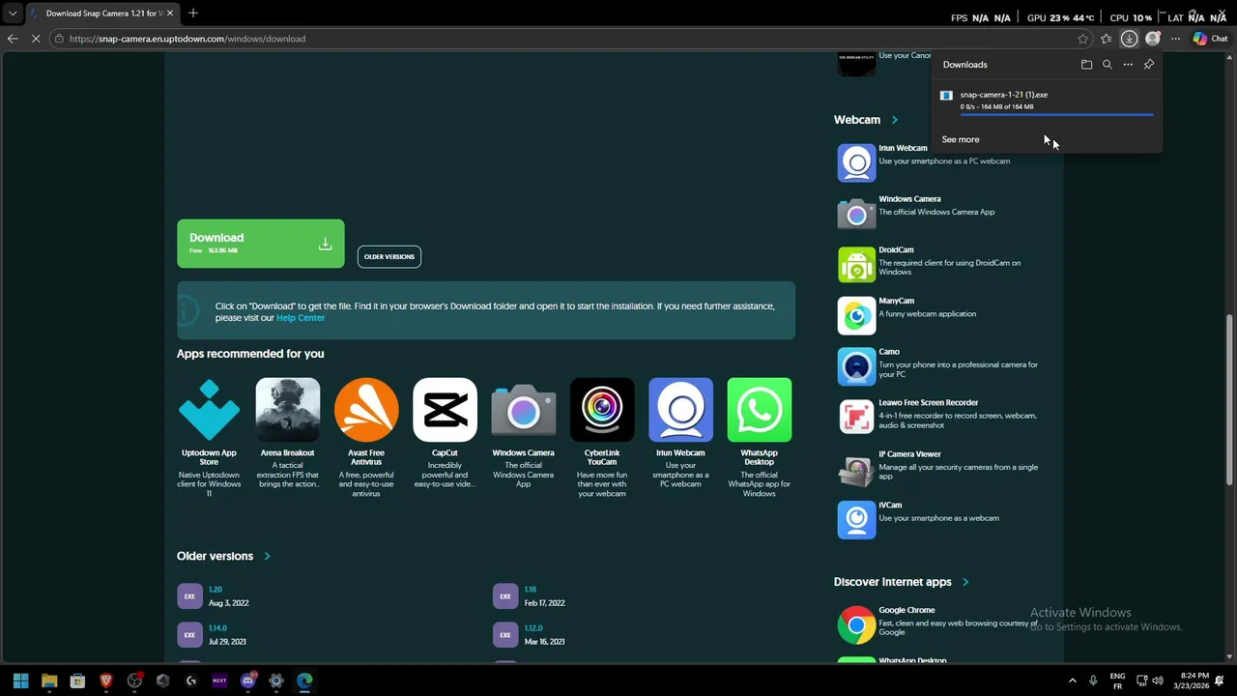Show hidden system tray icons
This screenshot has width=1237, height=696.
[1072, 681]
